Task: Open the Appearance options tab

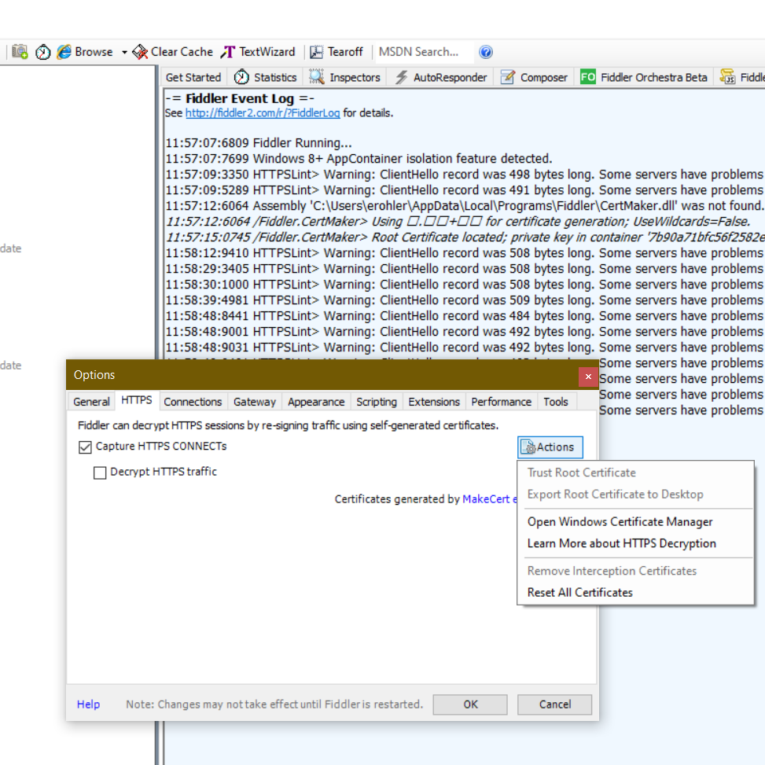Action: coord(316,402)
